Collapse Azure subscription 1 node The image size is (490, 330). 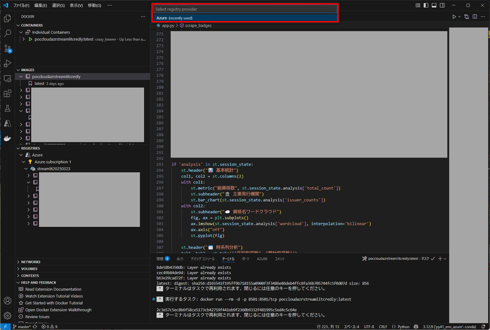23,162
